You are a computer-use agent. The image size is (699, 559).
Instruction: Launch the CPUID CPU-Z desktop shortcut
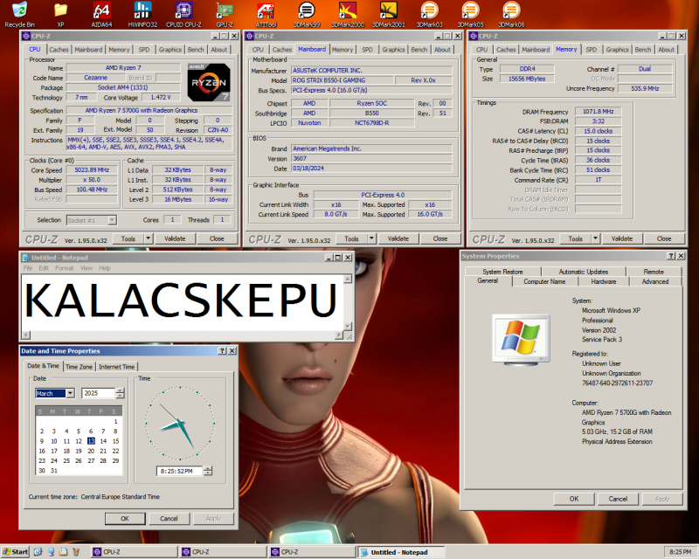point(183,14)
